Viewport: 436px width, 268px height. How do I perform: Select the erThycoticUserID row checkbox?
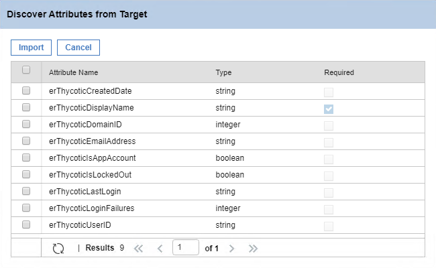coord(26,224)
